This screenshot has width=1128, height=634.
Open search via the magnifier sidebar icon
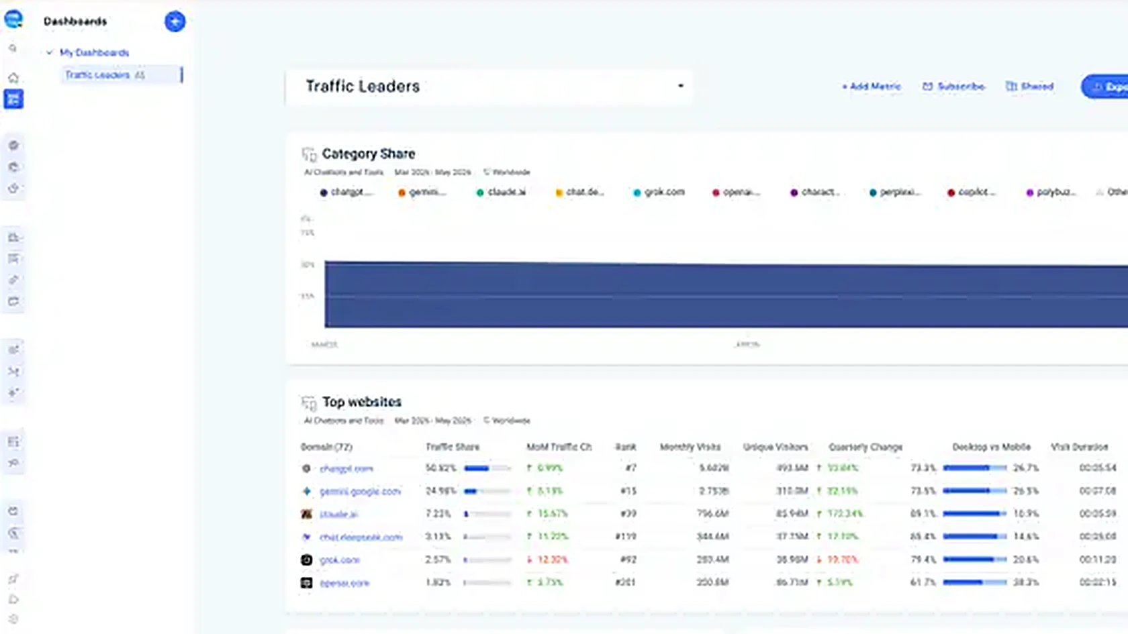(13, 48)
